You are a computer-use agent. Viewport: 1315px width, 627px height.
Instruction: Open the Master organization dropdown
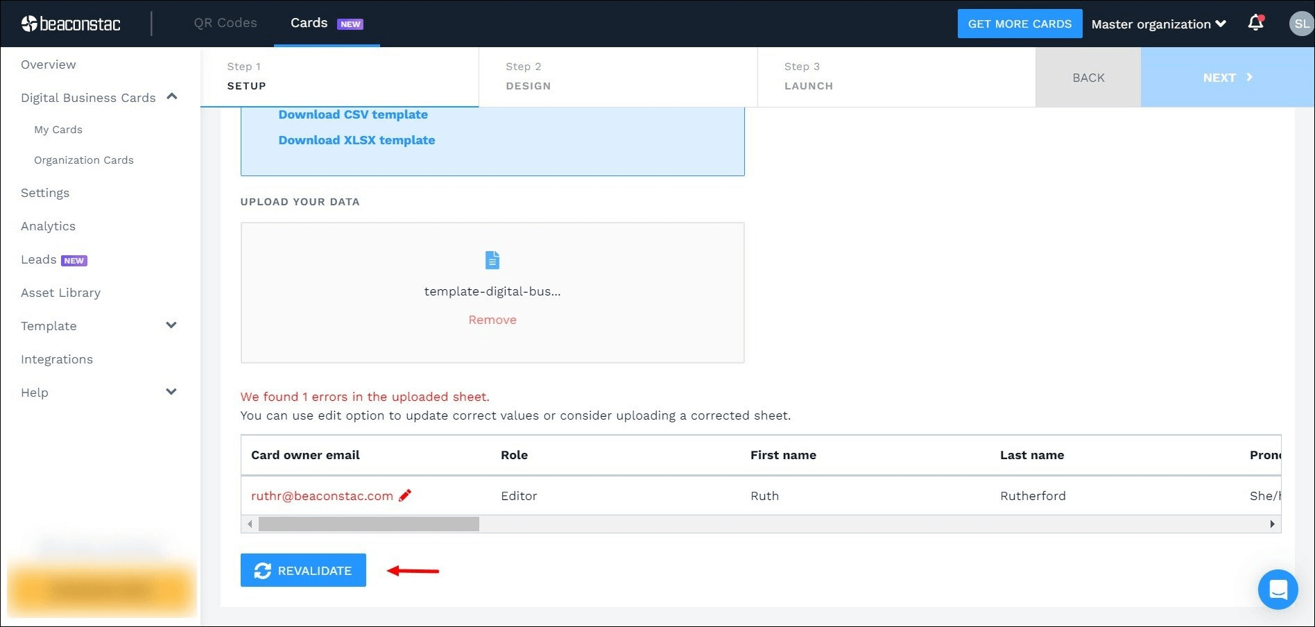click(x=1158, y=24)
